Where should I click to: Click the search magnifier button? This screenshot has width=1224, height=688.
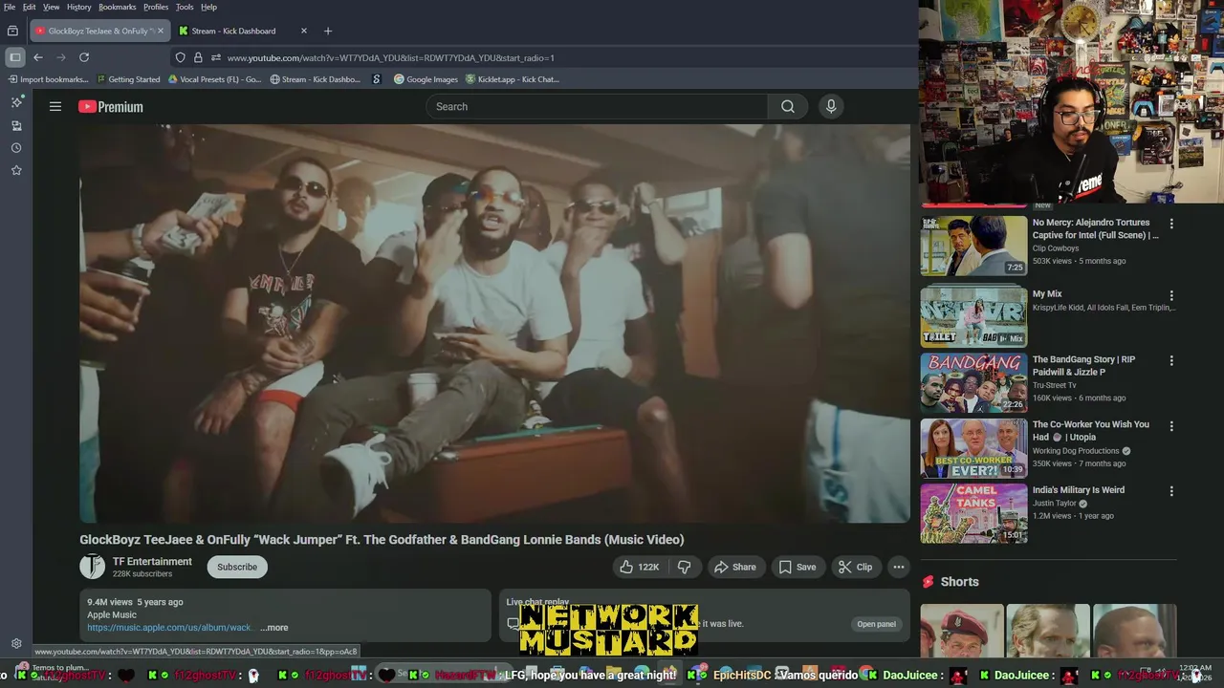click(788, 107)
